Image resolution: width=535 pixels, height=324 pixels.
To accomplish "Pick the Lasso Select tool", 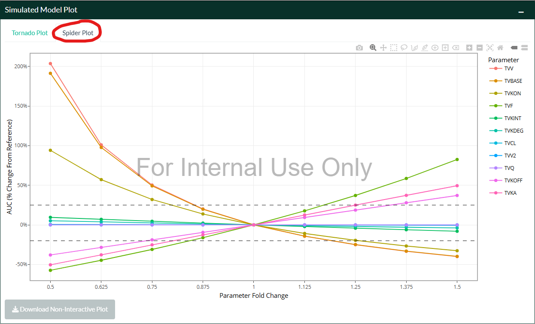I will click(404, 48).
